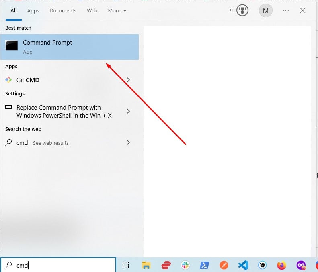
Task: Open Command Prompt best match result
Action: (x=70, y=47)
